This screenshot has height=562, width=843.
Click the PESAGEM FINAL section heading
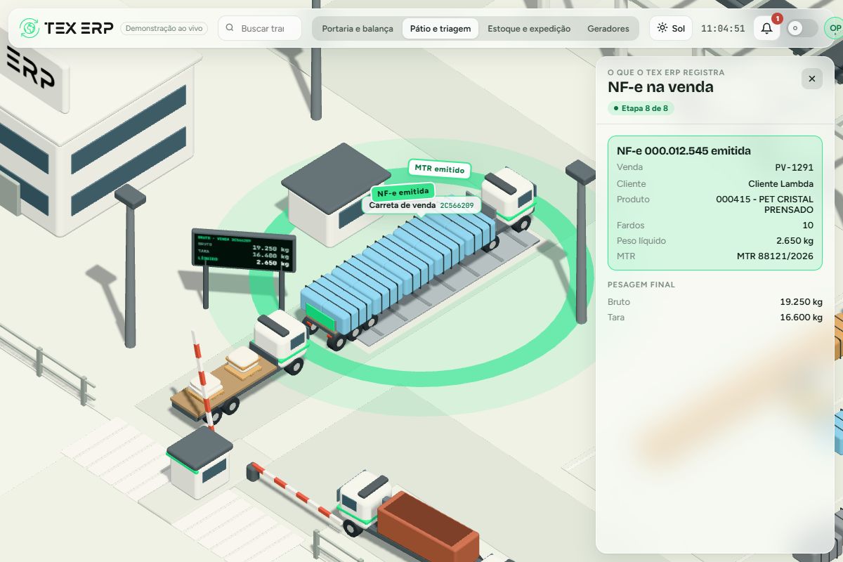click(x=641, y=285)
